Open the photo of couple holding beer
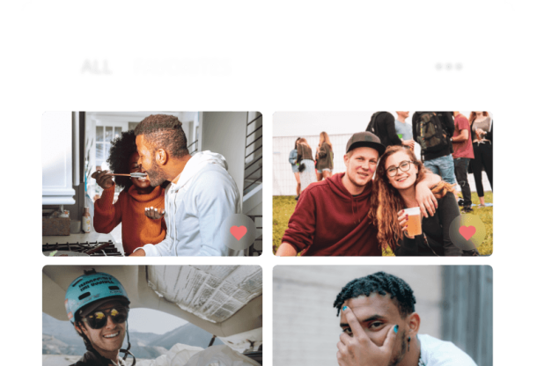The image size is (537, 366). coord(383,184)
